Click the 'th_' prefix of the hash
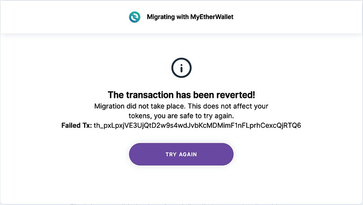363x205 pixels. [x=98, y=126]
